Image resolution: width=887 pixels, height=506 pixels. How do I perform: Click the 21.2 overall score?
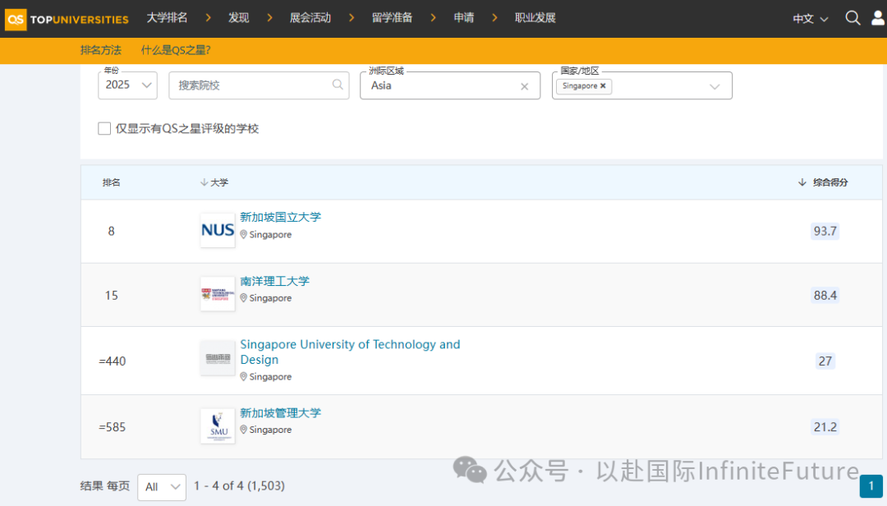tap(825, 427)
